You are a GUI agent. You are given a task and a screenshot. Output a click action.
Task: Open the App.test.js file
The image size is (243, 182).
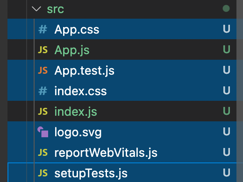pos(85,70)
